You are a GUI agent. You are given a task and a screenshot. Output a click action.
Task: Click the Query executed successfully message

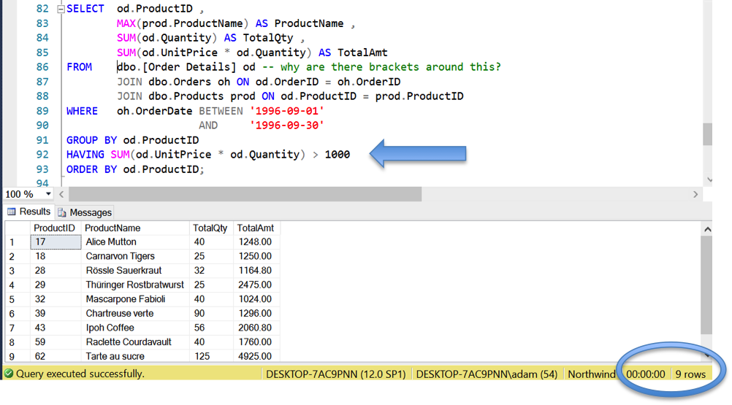point(80,374)
